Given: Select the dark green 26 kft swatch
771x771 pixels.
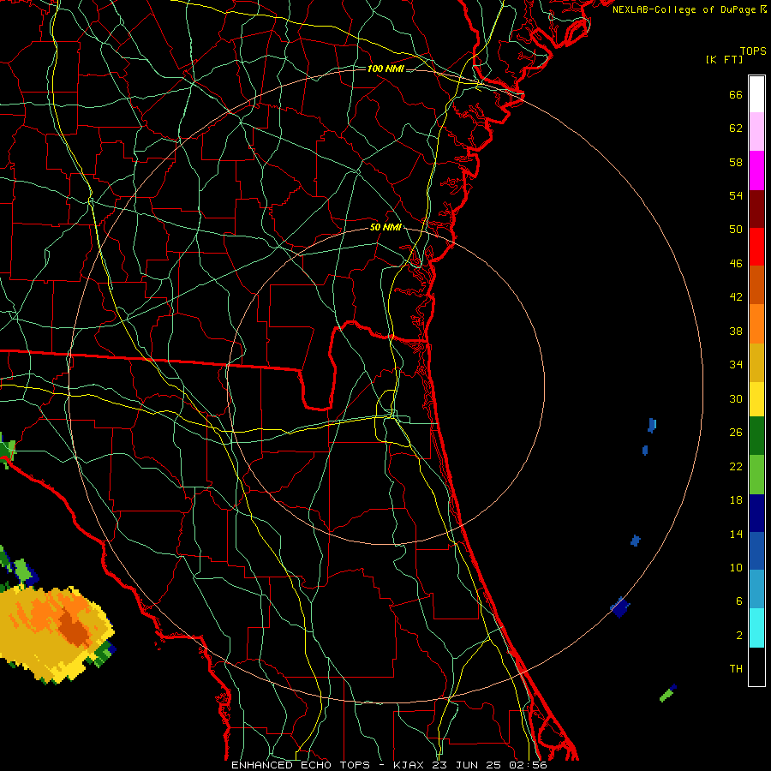Looking at the screenshot, I should tap(756, 436).
